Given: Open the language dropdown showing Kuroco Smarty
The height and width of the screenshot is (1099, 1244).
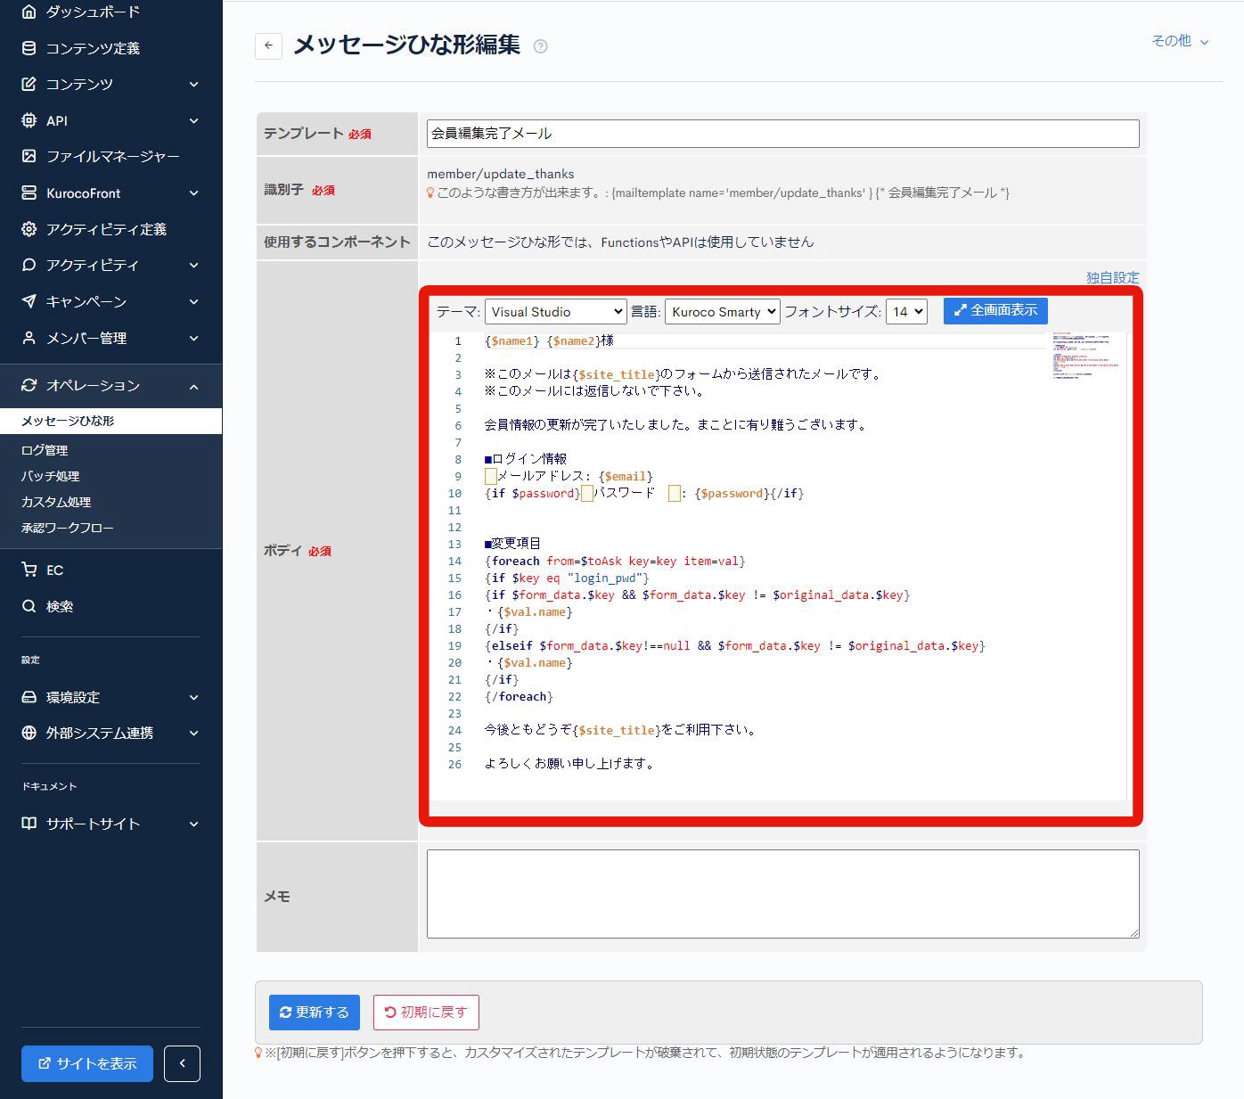Looking at the screenshot, I should [722, 312].
